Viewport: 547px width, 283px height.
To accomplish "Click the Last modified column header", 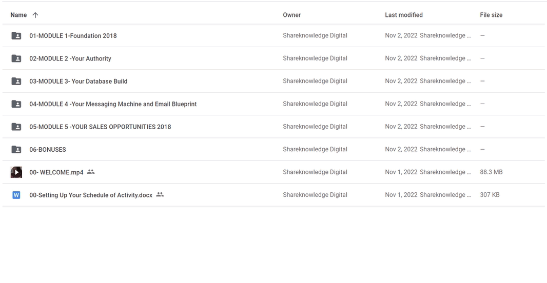I will (404, 15).
